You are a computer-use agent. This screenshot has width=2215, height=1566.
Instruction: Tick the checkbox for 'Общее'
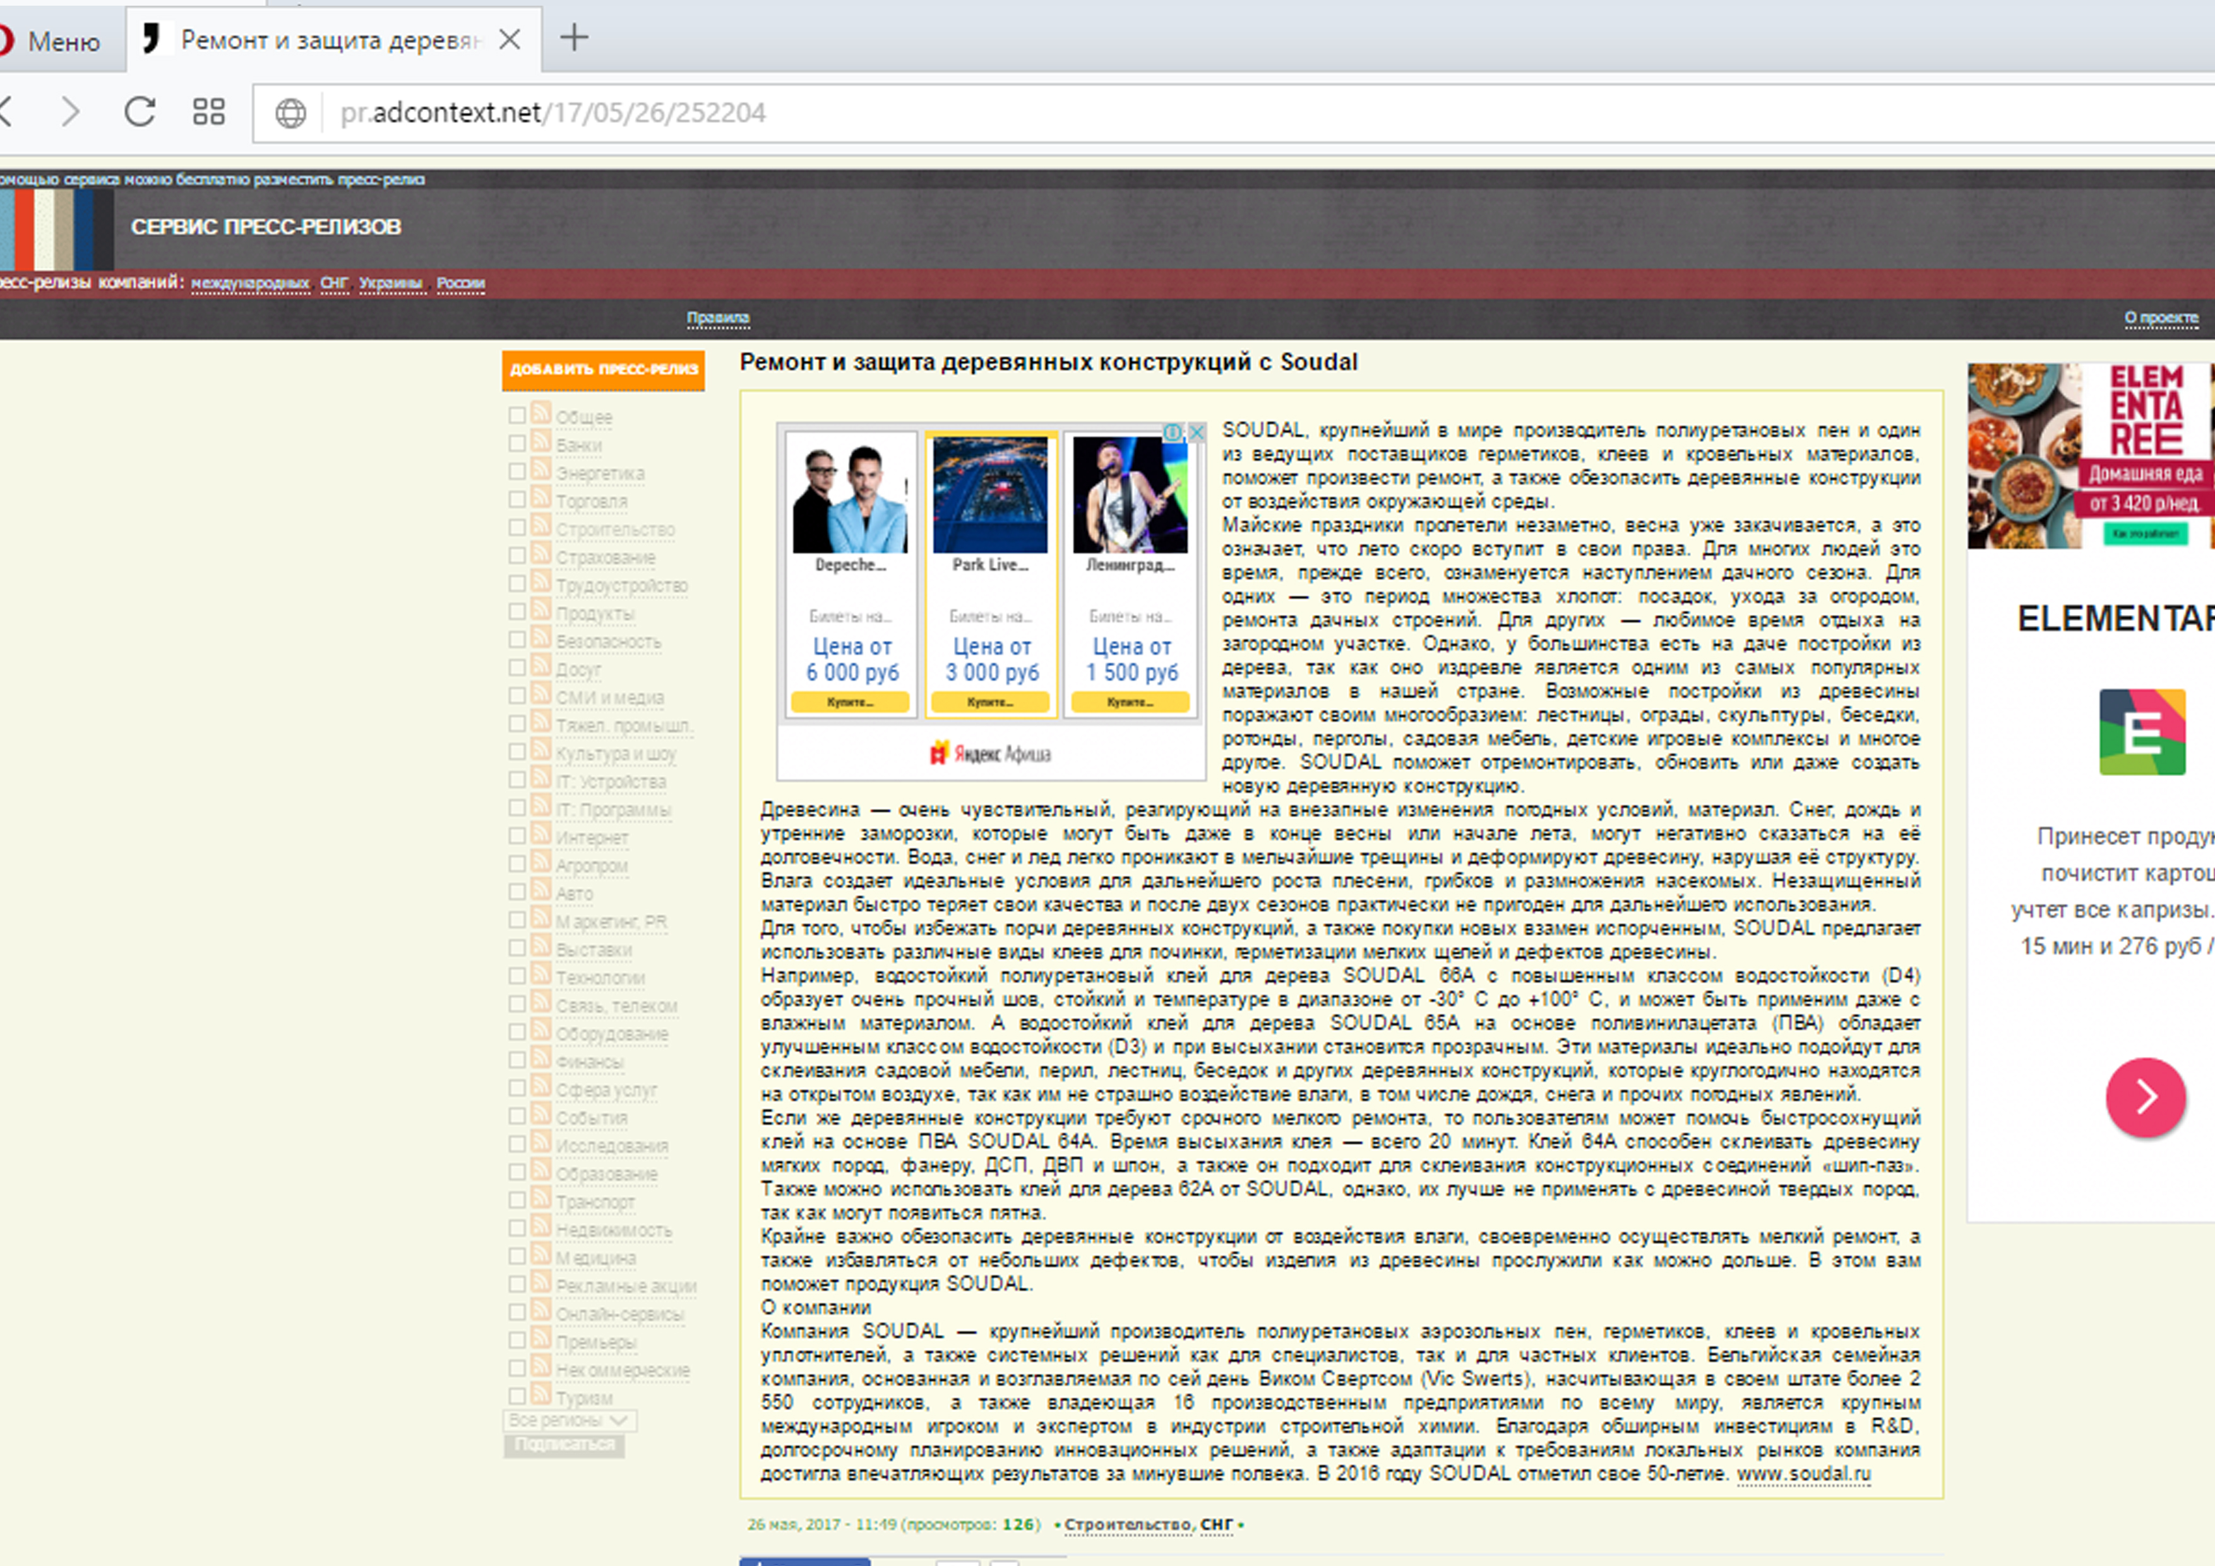coord(517,415)
